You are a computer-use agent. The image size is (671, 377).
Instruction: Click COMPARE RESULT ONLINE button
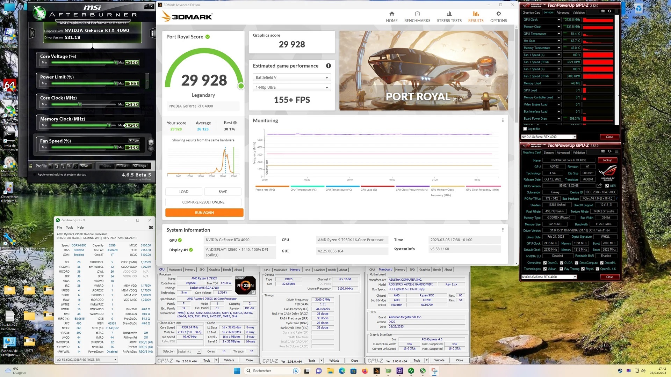tap(203, 202)
